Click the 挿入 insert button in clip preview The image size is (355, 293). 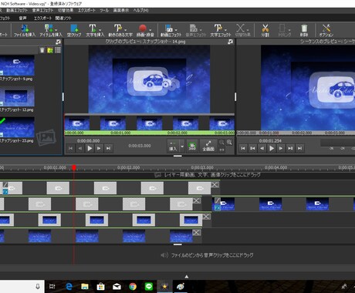click(x=173, y=146)
